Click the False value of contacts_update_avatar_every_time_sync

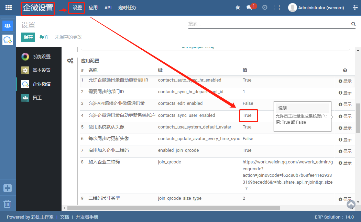[x=248, y=139]
